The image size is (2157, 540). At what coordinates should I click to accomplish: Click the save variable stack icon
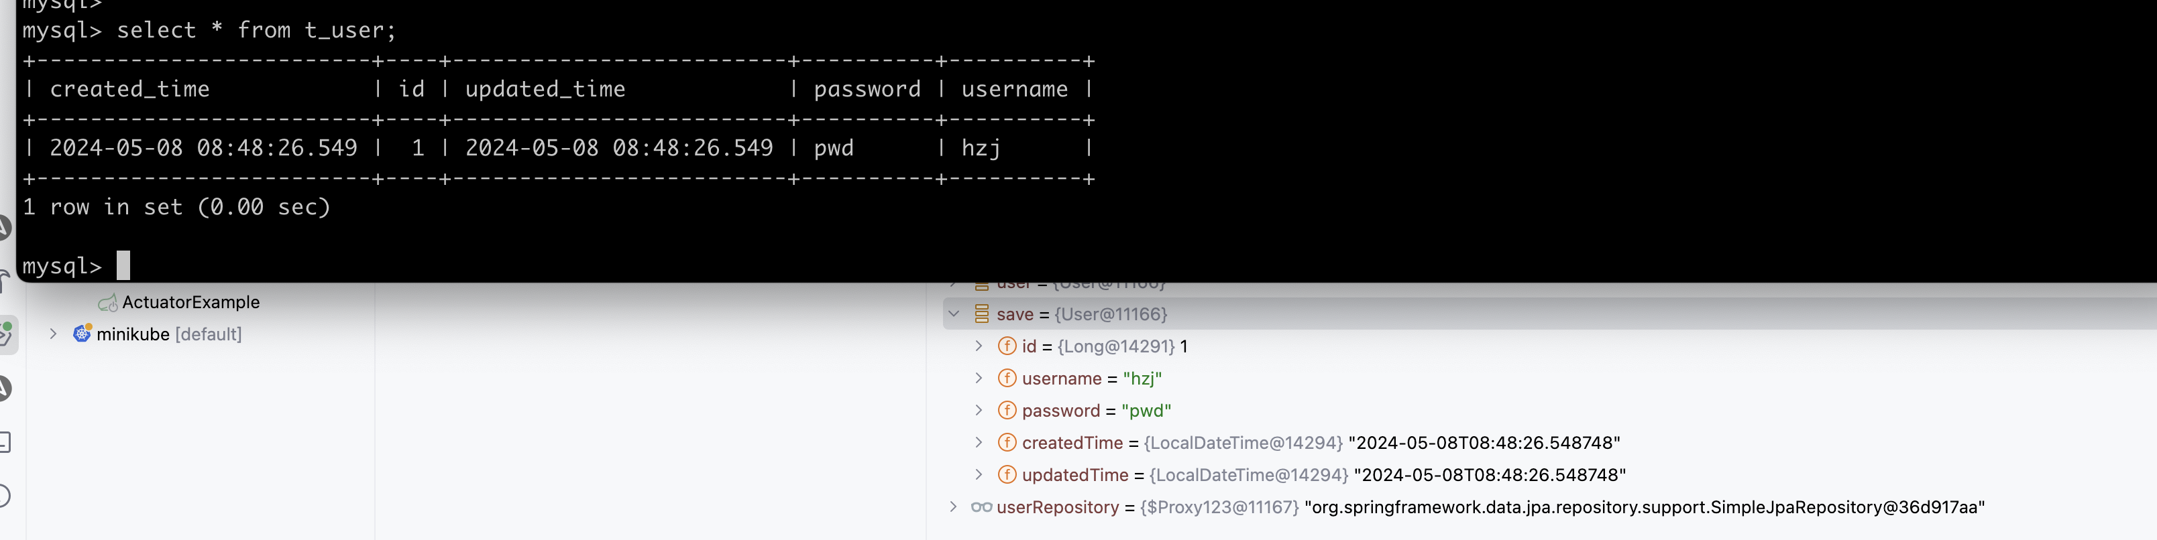tap(981, 314)
